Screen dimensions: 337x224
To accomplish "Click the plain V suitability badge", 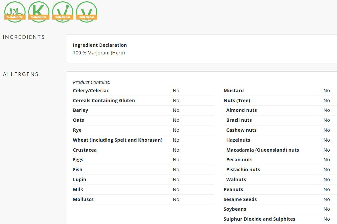I will [x=86, y=12].
